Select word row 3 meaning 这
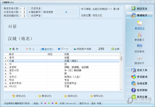155x107 pixels. pyautogui.click(x=62, y=64)
